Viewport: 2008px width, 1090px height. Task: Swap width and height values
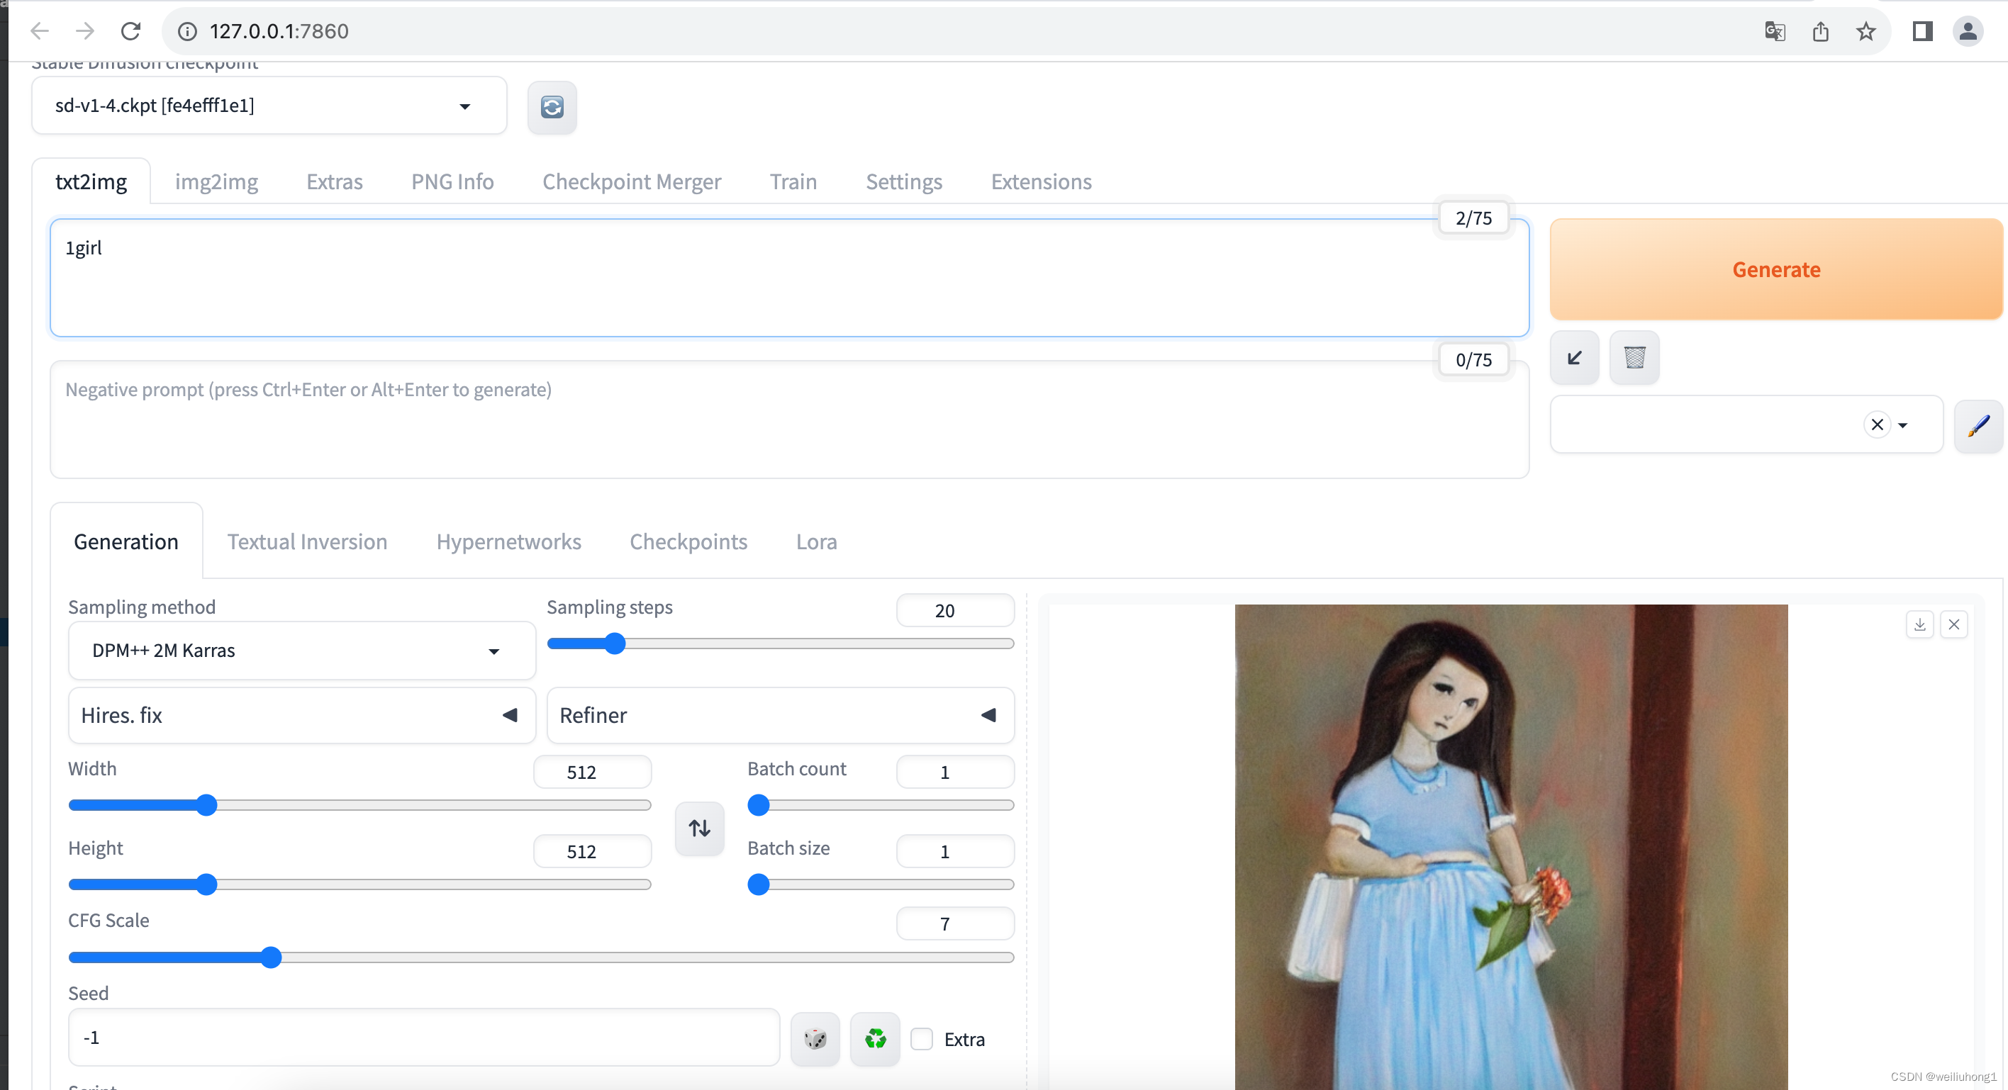tap(699, 828)
